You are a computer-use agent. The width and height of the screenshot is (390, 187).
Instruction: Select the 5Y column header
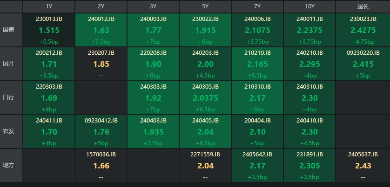(x=205, y=6)
